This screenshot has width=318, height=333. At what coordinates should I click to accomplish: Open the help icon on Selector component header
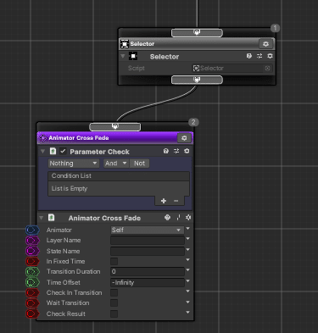pos(249,56)
